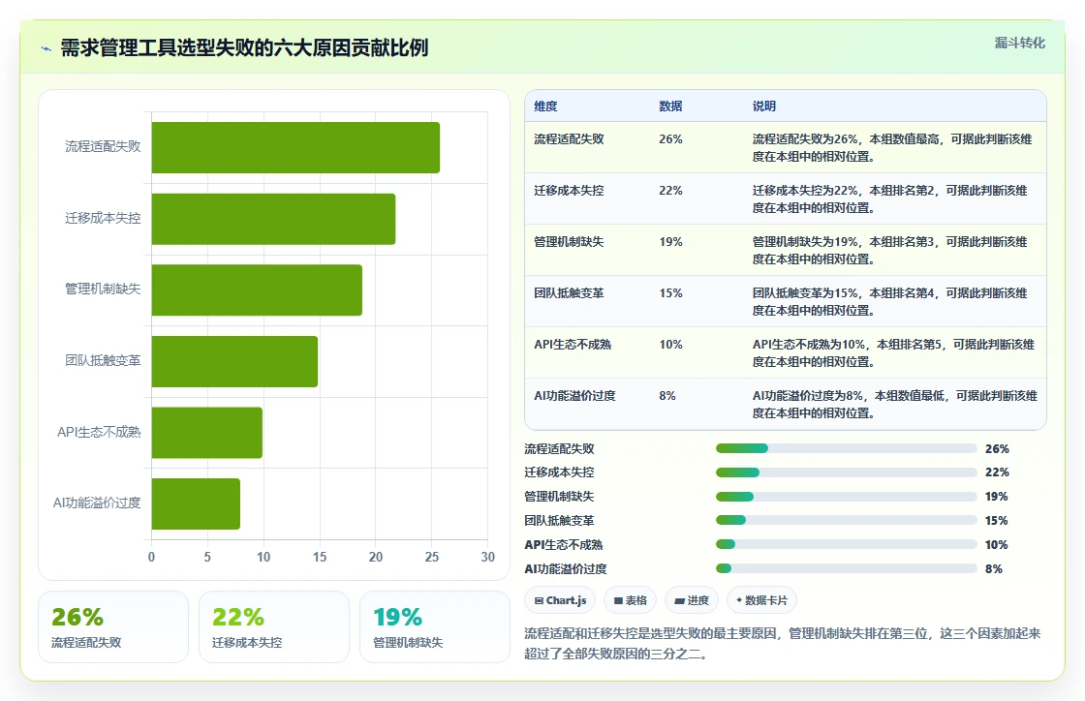Click the description mentioning 本组排名第2
1085x701 pixels.
(890, 199)
